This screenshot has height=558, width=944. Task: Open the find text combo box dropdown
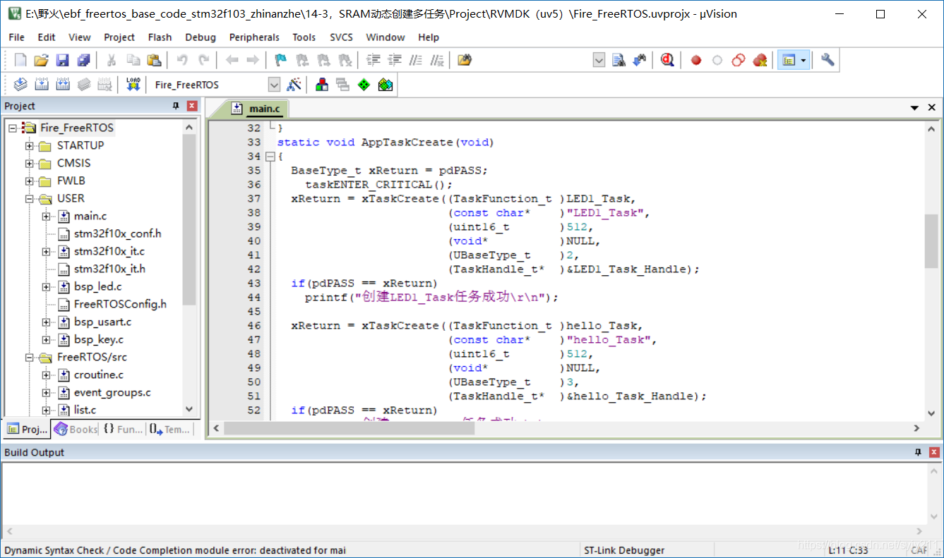[599, 61]
